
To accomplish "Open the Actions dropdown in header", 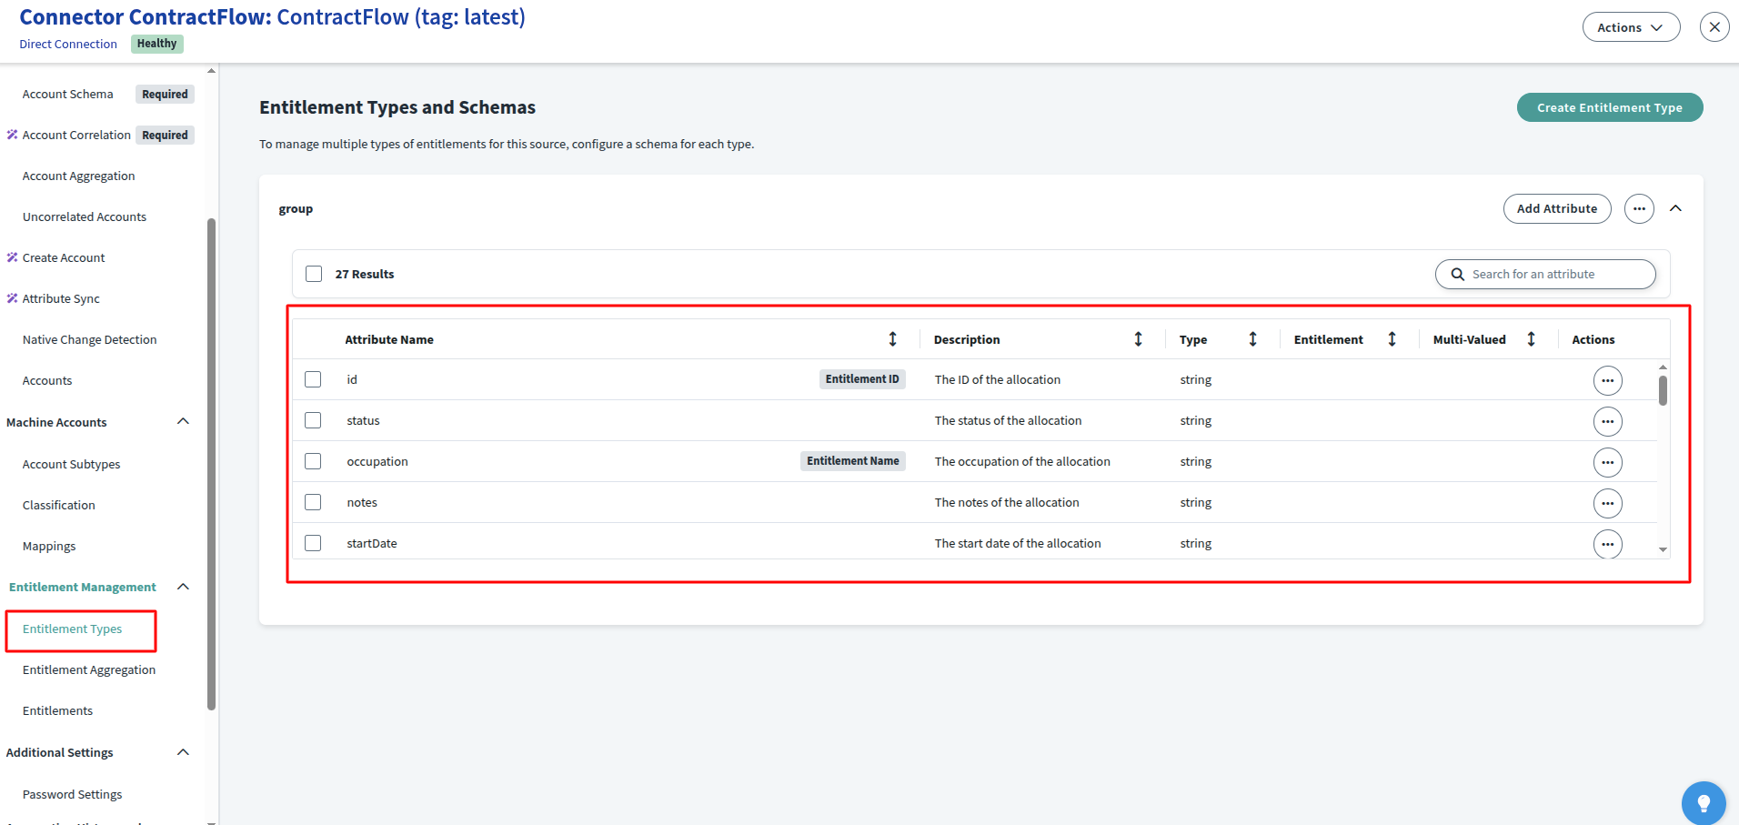I will click(1631, 27).
